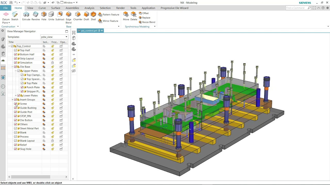
Task: Click the Resize Blend tool
Action: 147,22
